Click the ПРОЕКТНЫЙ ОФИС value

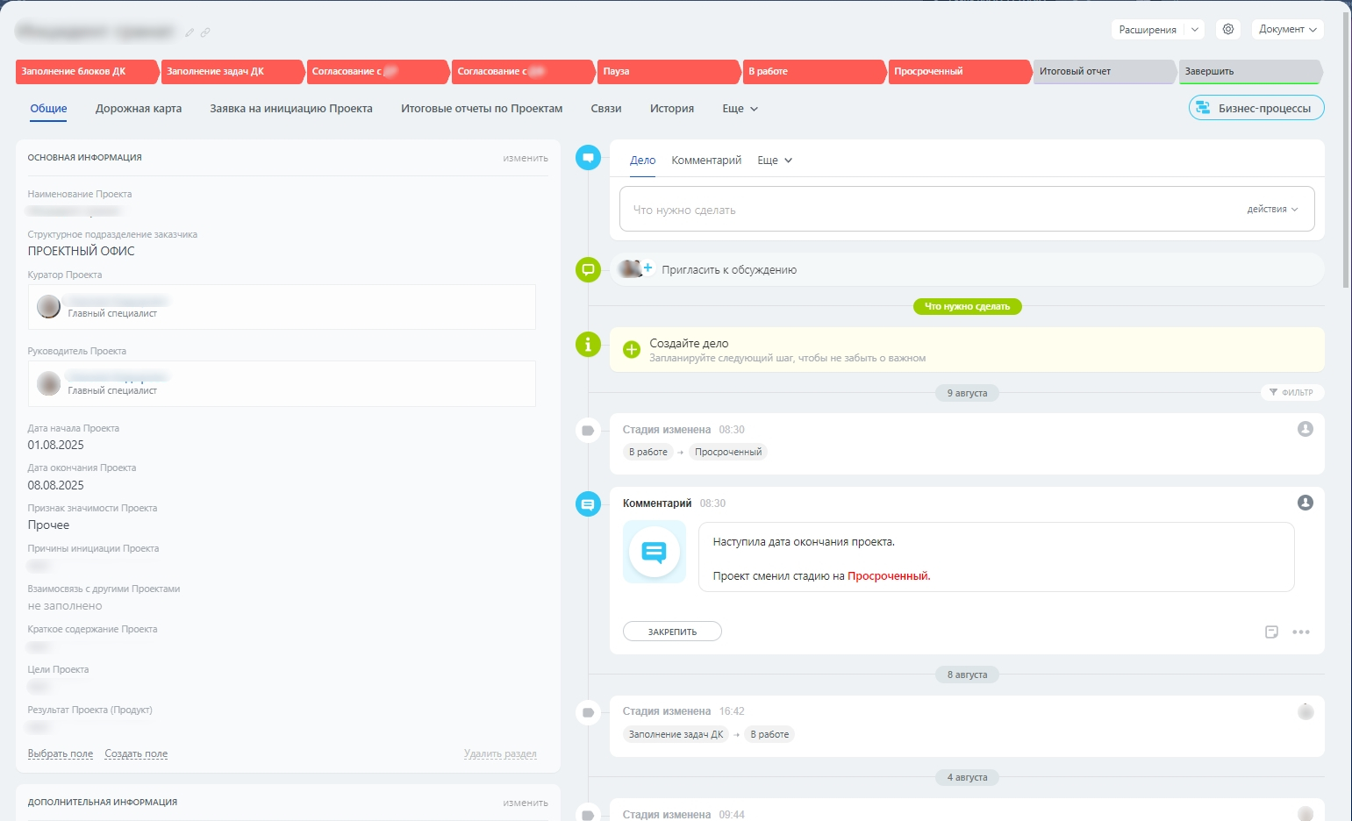82,251
